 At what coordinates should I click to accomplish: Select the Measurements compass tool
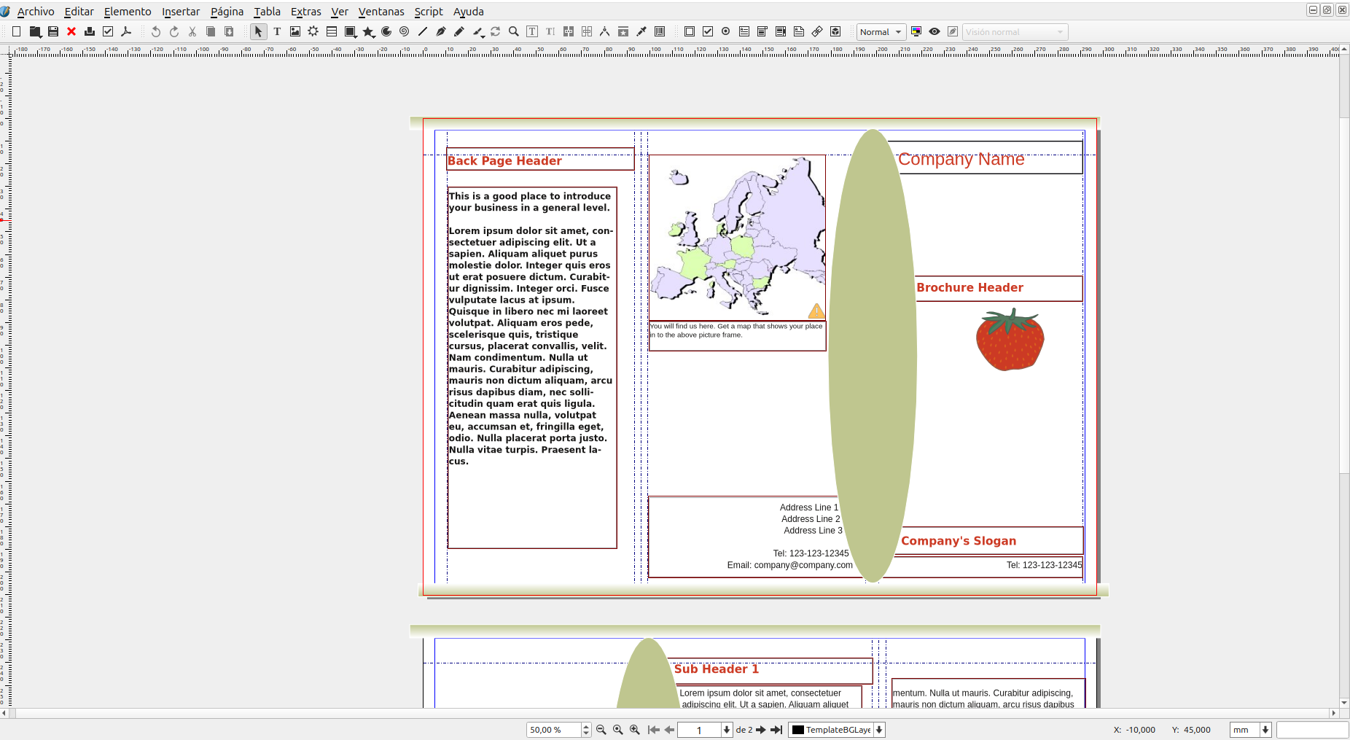point(605,31)
